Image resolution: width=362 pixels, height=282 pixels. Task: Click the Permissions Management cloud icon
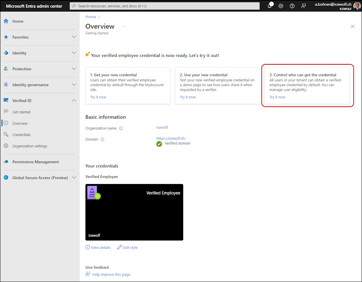click(6, 162)
